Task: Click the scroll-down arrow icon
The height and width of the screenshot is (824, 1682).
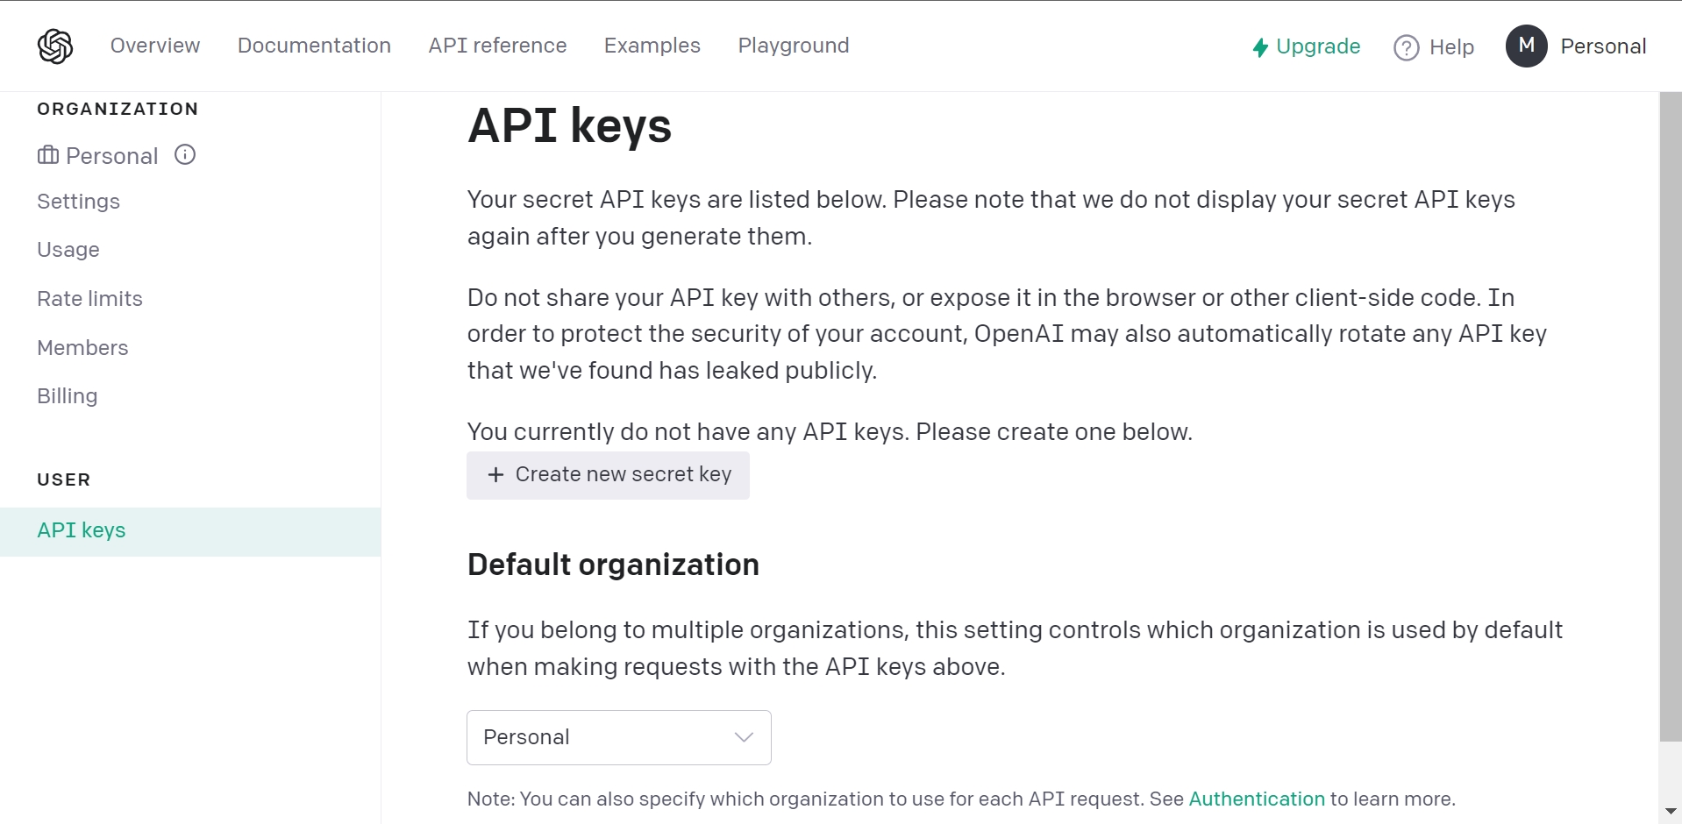Action: pyautogui.click(x=1671, y=811)
